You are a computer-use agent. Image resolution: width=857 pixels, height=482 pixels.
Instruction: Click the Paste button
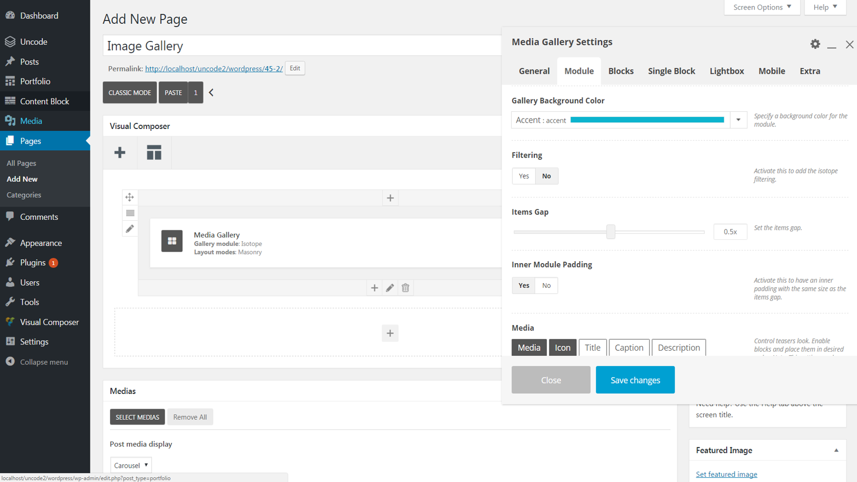173,93
